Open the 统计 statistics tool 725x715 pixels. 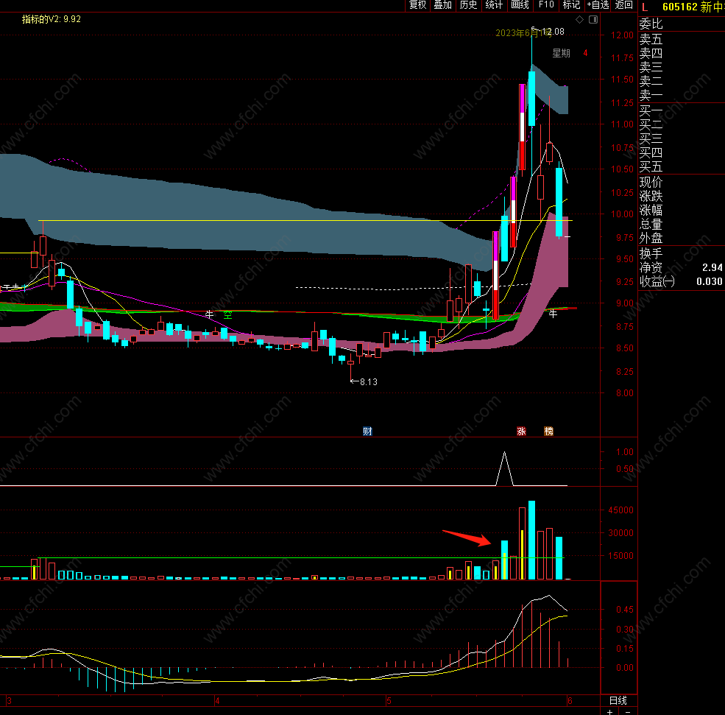(494, 5)
